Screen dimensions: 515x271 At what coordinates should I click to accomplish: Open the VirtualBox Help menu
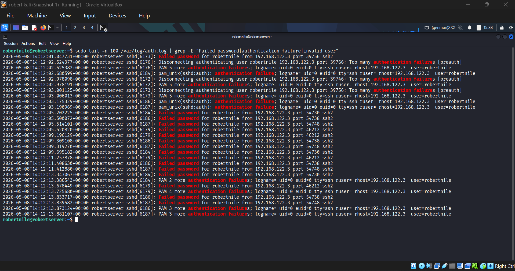coord(144,16)
